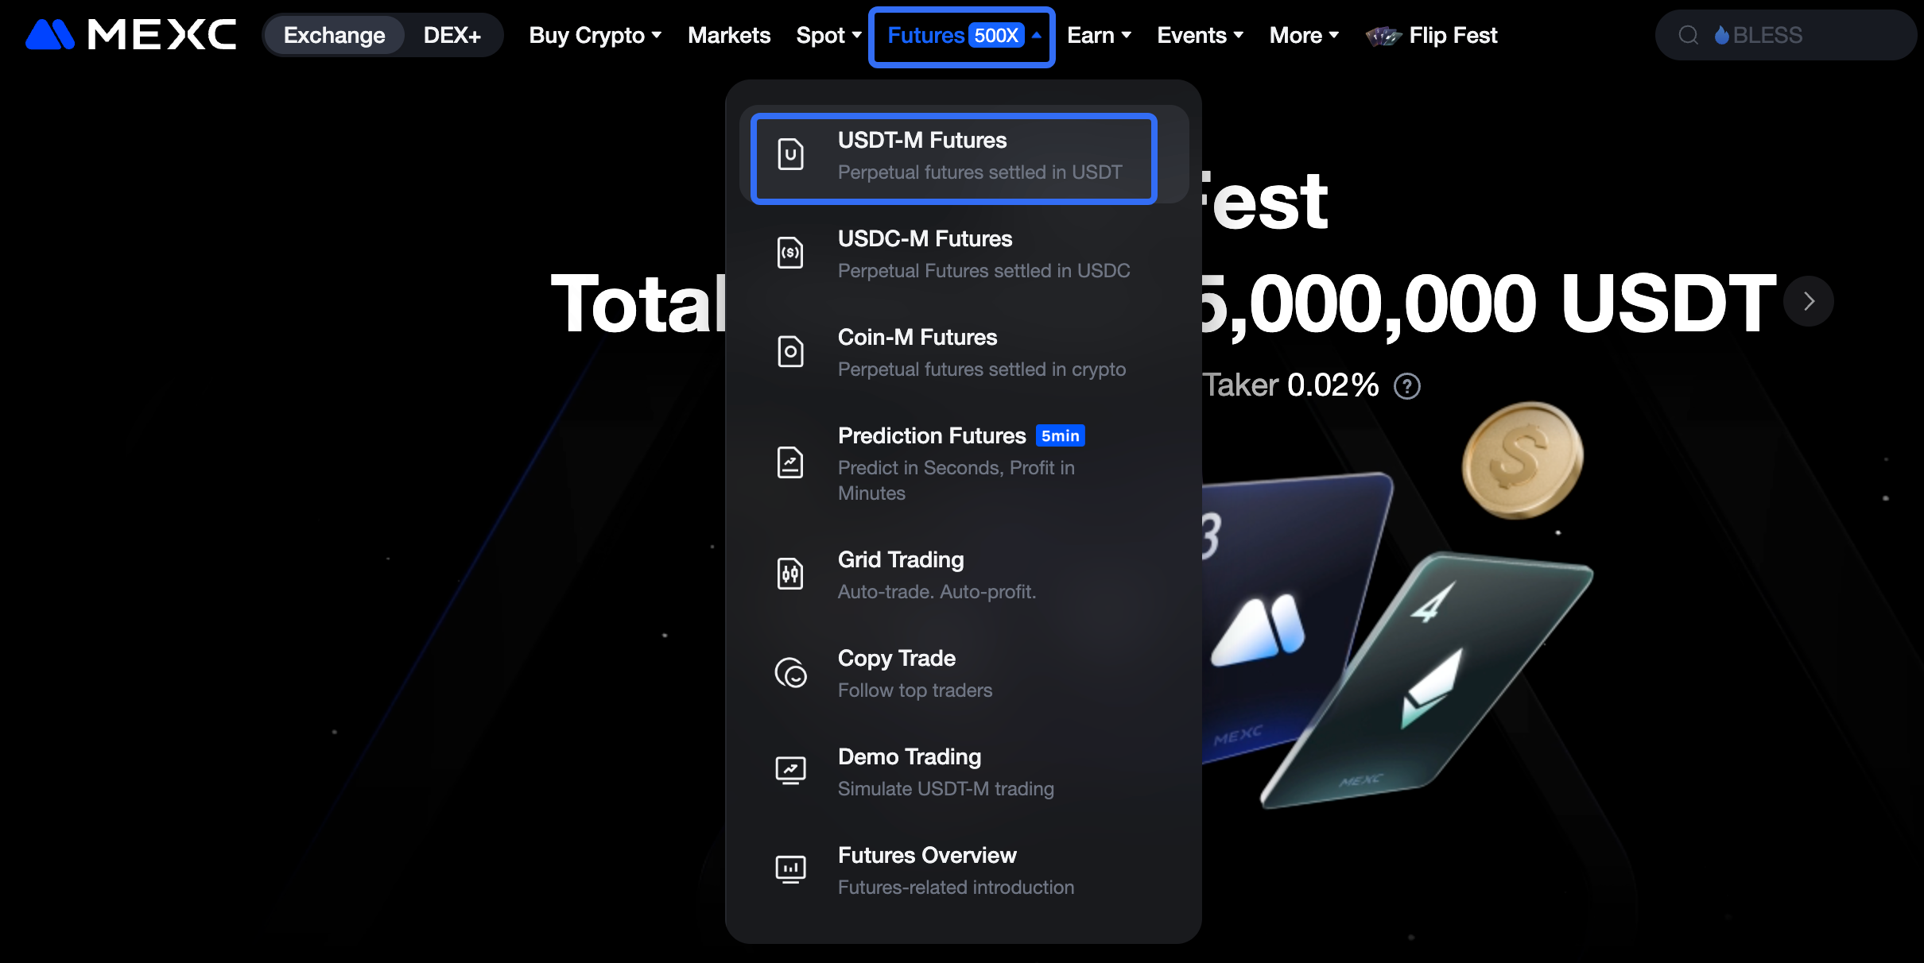Click the Copy Trade circular icon
The image size is (1924, 963).
coord(790,673)
